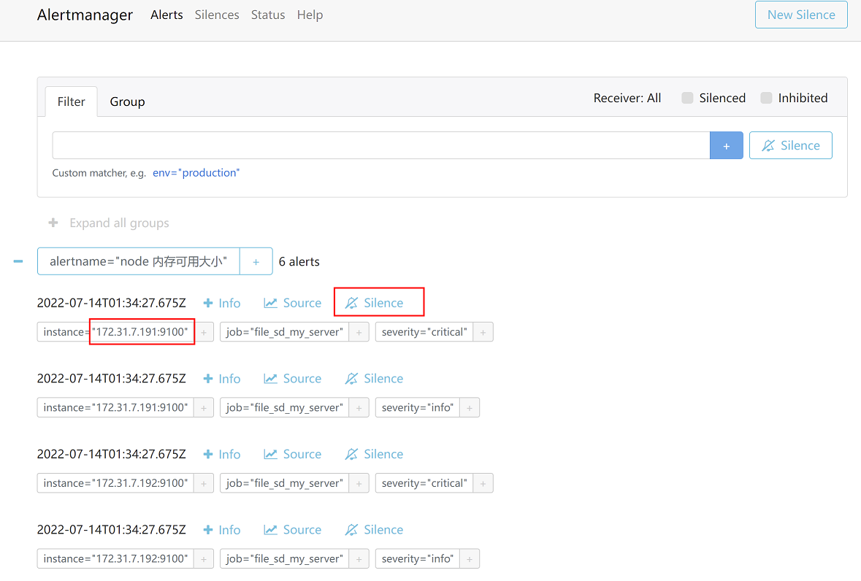Viewport: 861px width, 581px height.
Task: Collapse the alertname group with minus sign
Action: point(18,261)
